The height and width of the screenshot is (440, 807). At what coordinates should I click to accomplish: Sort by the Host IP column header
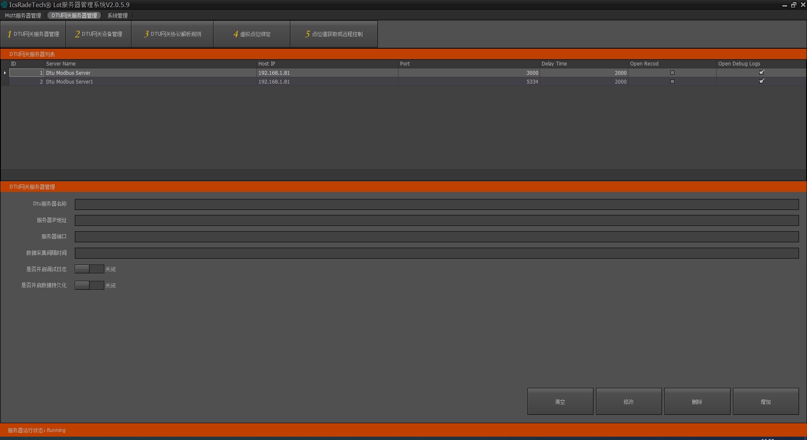click(327, 64)
